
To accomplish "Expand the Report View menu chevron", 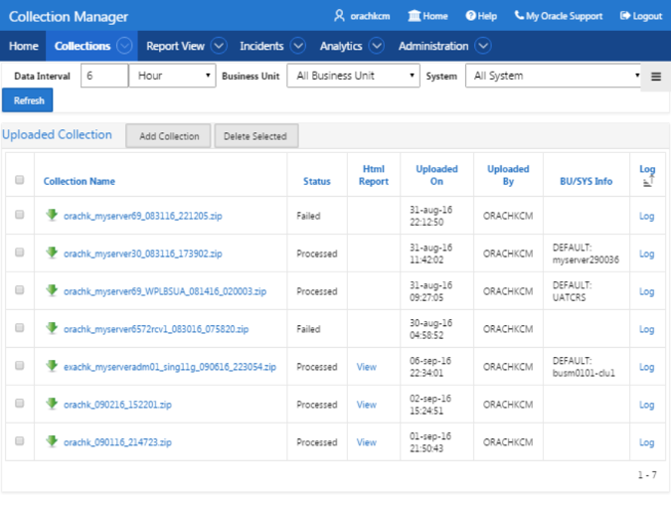I will click(219, 46).
